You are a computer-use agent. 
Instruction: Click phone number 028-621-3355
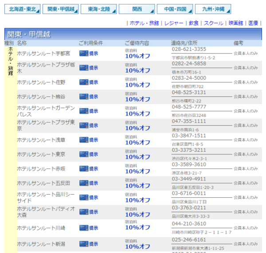point(189,49)
